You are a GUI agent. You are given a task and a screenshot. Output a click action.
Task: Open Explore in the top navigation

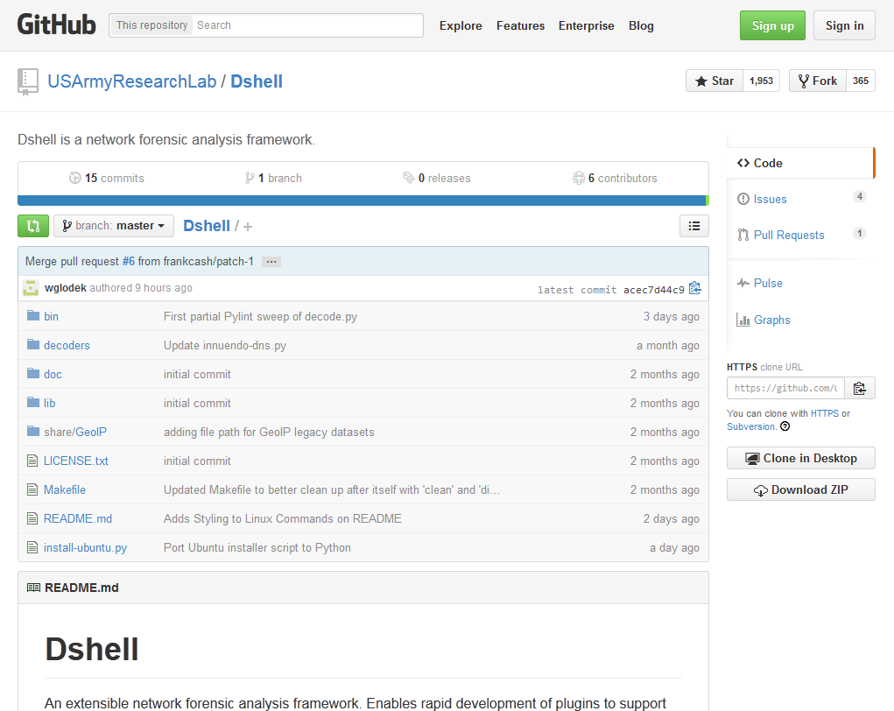pyautogui.click(x=461, y=25)
